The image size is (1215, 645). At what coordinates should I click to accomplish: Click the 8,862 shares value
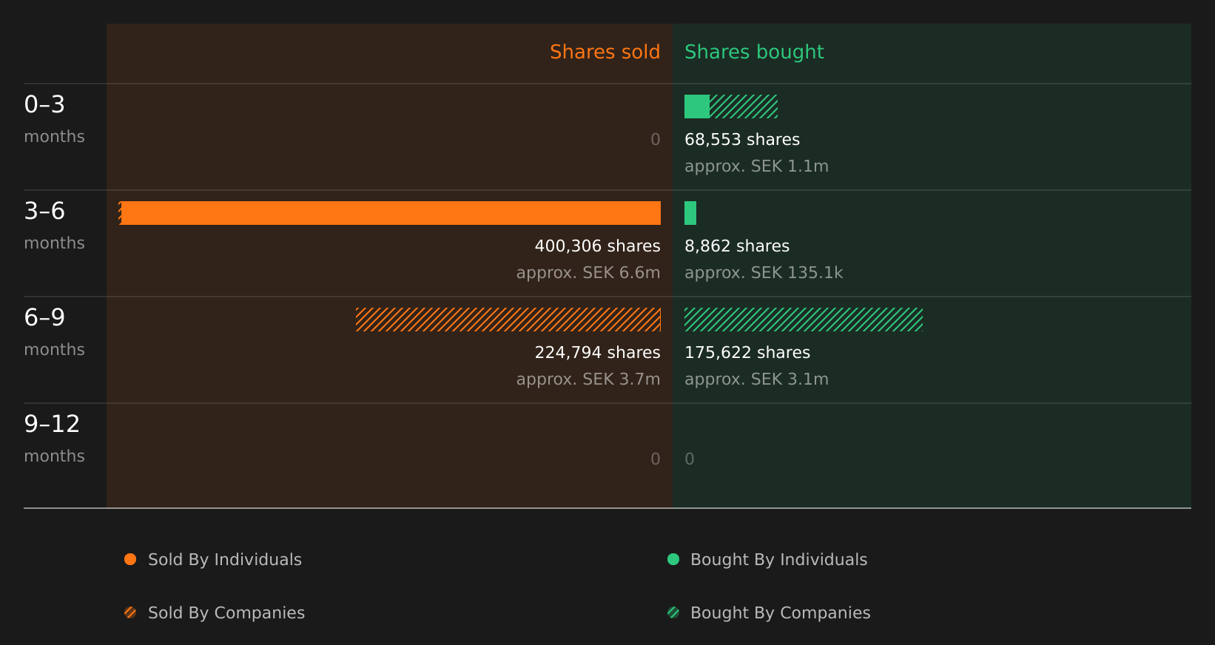click(737, 246)
